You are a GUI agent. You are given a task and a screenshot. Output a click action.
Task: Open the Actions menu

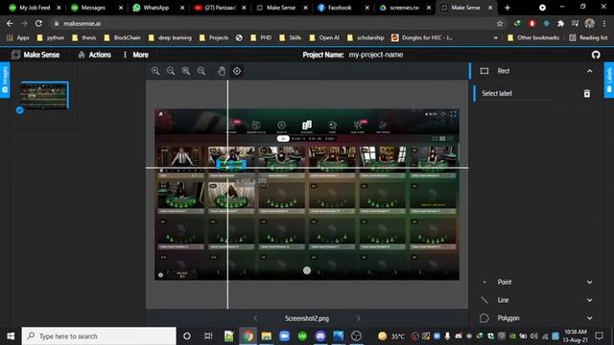click(x=94, y=55)
